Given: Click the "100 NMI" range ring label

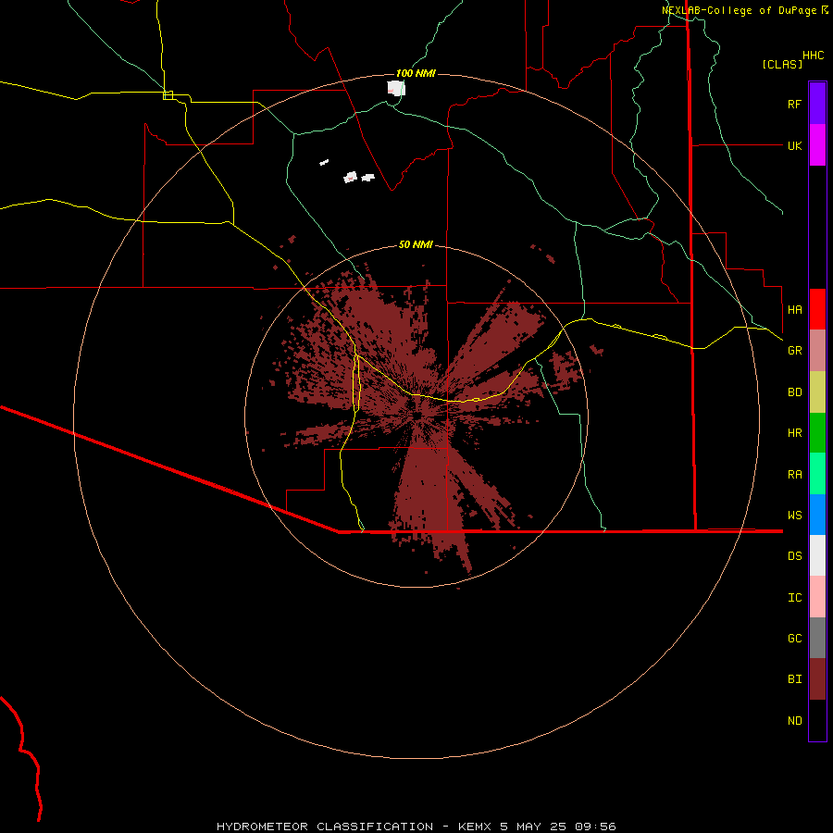Looking at the screenshot, I should click(x=416, y=73).
